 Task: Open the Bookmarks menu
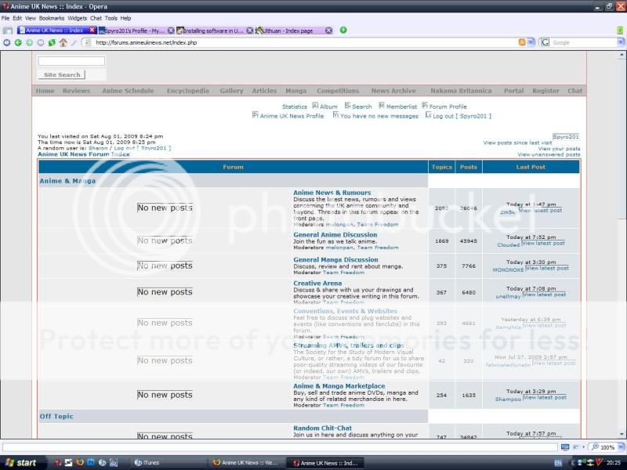click(52, 17)
